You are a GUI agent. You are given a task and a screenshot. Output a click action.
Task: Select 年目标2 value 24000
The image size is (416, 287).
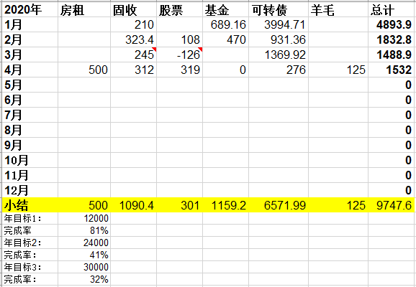pos(84,243)
